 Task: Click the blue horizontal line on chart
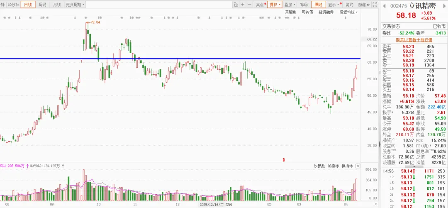click(x=180, y=59)
